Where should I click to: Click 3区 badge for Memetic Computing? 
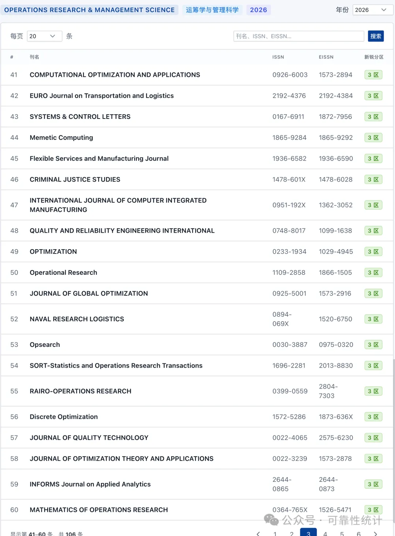coord(373,138)
